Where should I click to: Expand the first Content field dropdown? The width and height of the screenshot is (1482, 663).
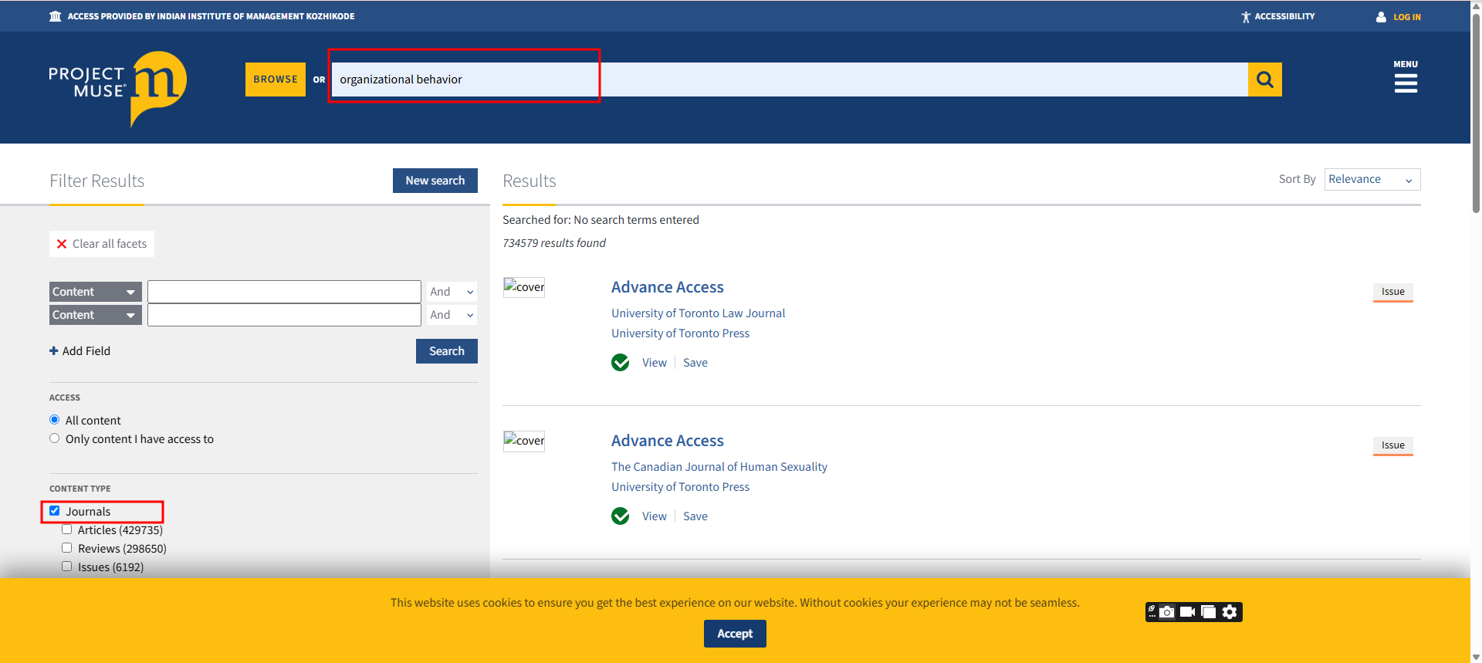pos(95,292)
